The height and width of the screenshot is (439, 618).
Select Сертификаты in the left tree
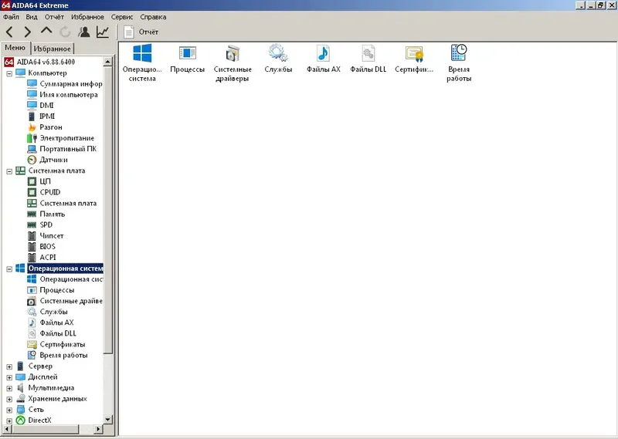(x=56, y=344)
